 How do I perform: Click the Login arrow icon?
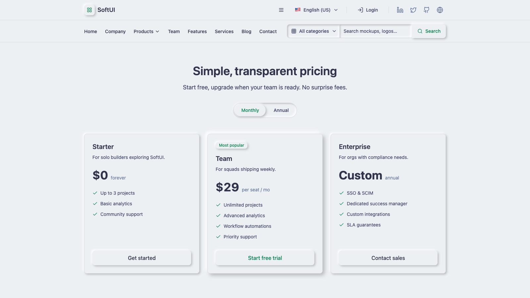[360, 10]
